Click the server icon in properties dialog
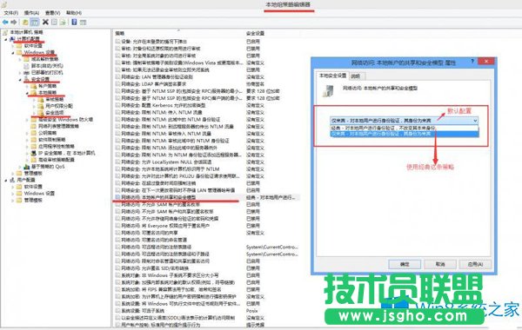 pos(328,90)
